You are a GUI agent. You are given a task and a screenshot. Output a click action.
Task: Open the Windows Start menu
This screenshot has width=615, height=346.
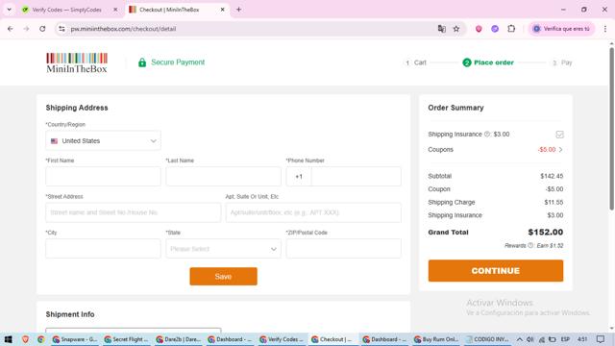[x=9, y=339]
